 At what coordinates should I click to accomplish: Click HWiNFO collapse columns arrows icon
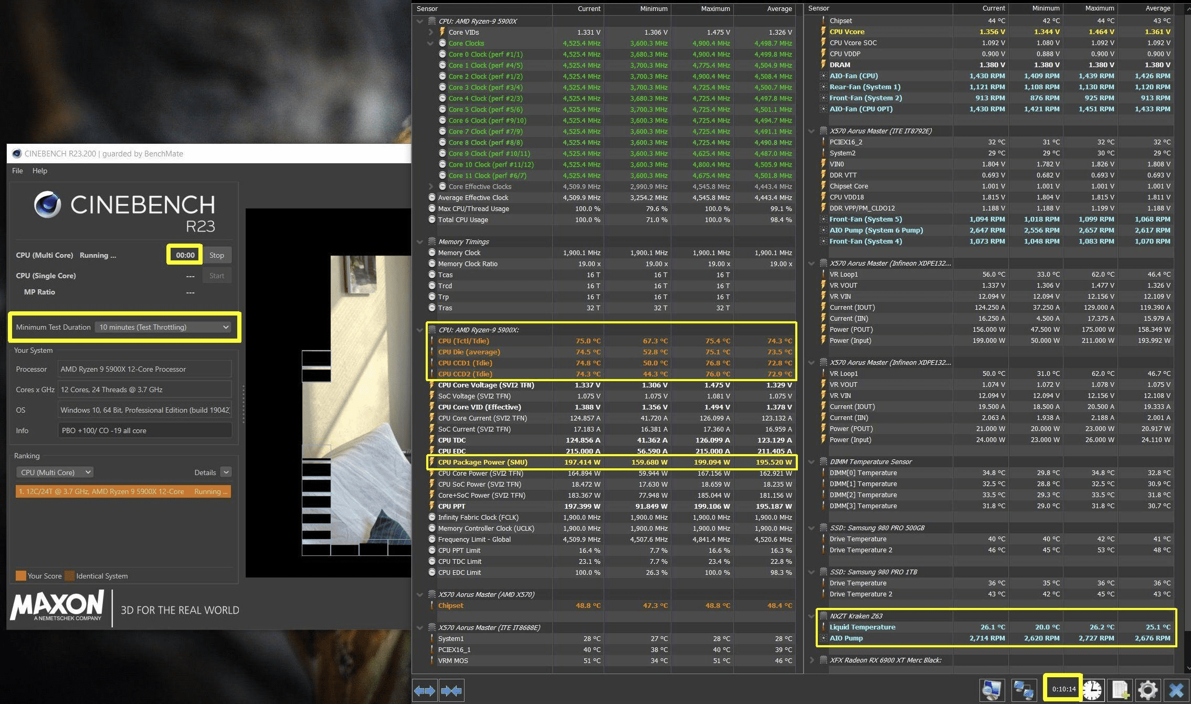pyautogui.click(x=451, y=690)
